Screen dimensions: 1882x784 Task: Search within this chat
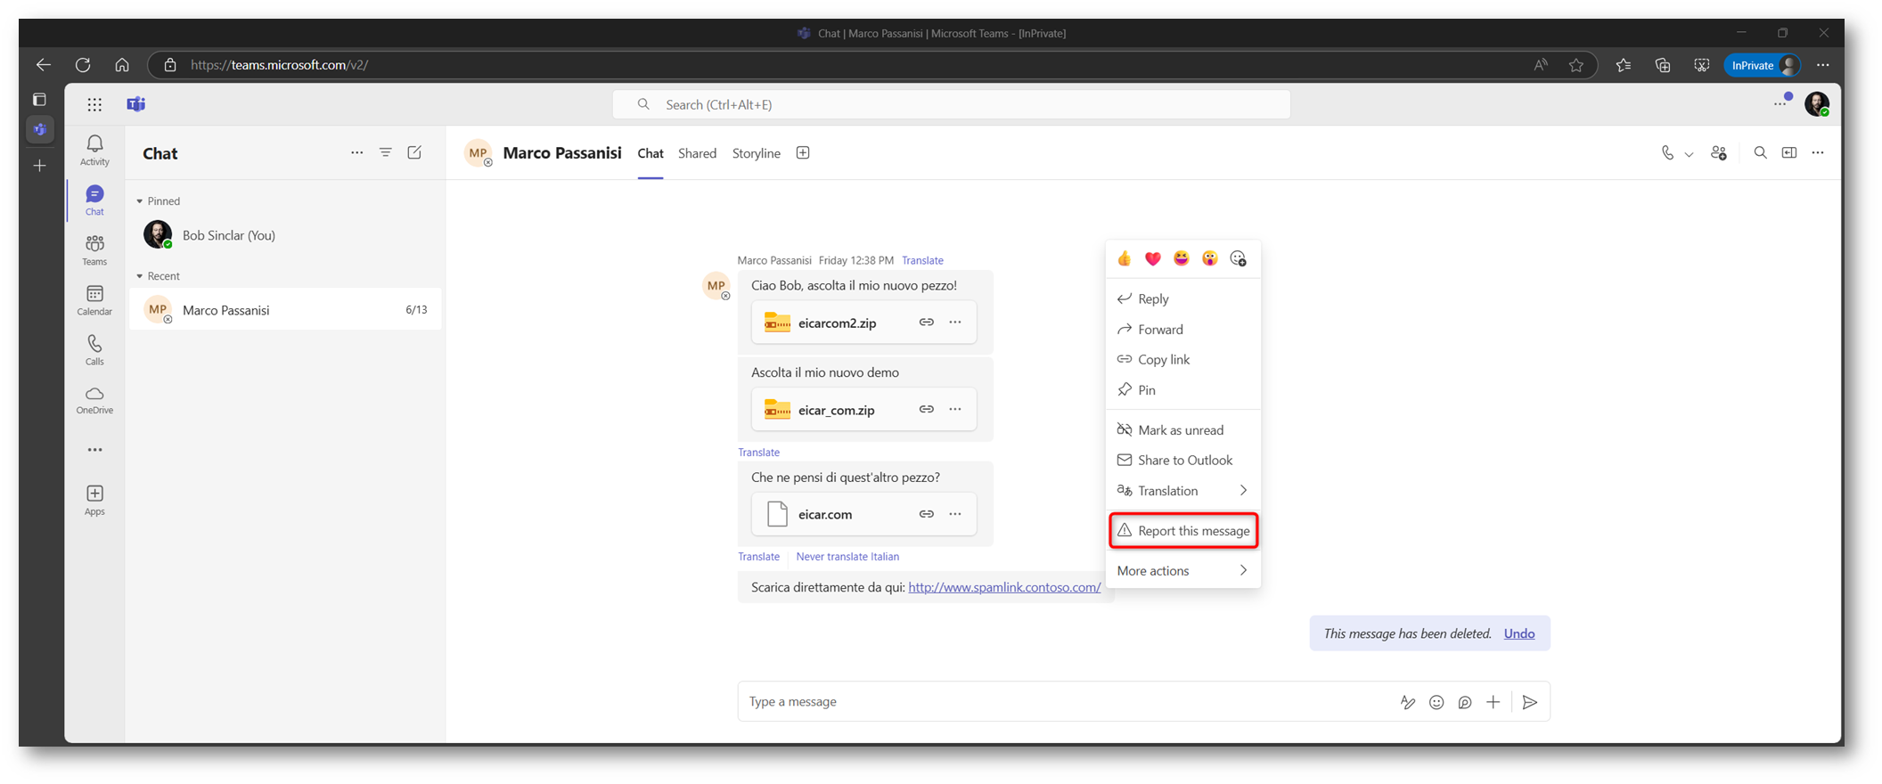1760,153
